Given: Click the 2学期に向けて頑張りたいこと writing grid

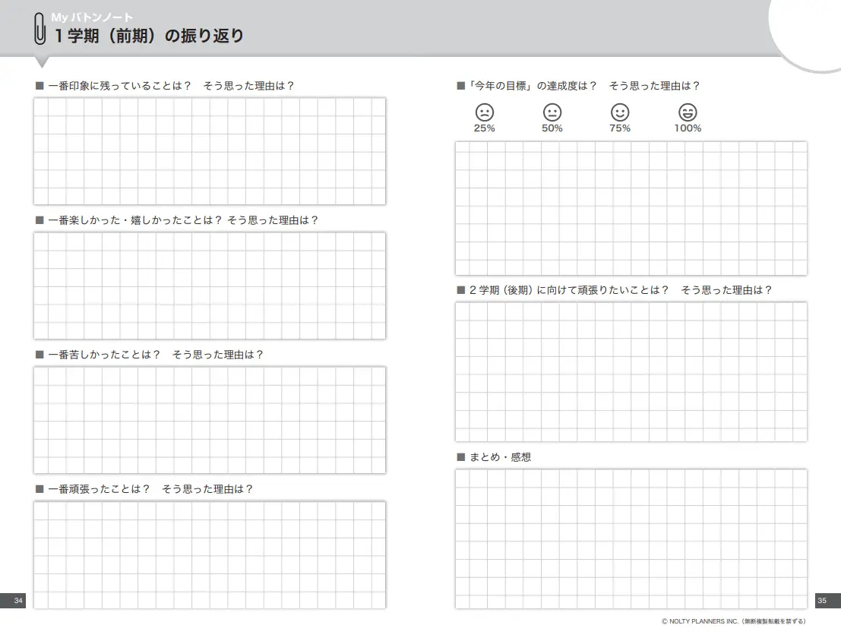Looking at the screenshot, I should point(631,371).
